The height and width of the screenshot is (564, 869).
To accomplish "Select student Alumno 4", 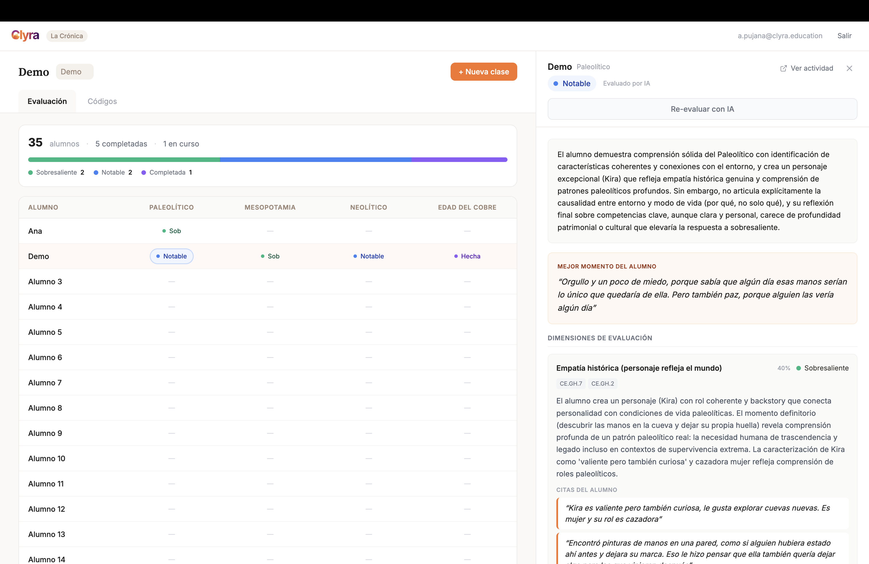I will (x=45, y=307).
